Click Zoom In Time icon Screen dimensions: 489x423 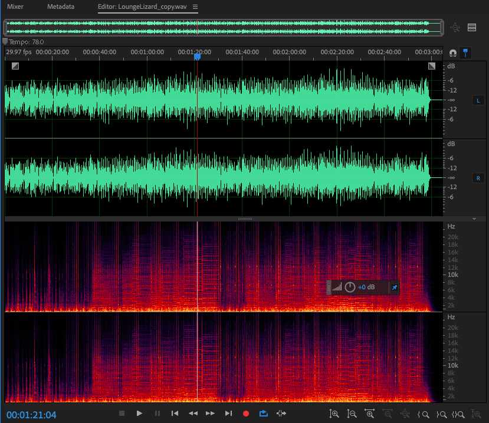370,414
